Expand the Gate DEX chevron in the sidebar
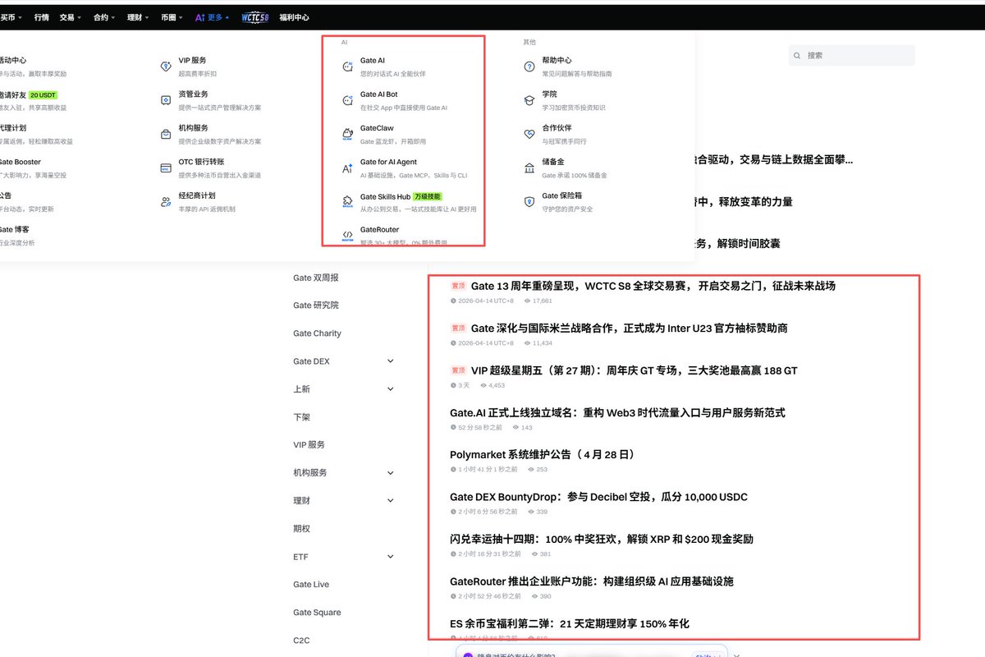 pos(390,361)
